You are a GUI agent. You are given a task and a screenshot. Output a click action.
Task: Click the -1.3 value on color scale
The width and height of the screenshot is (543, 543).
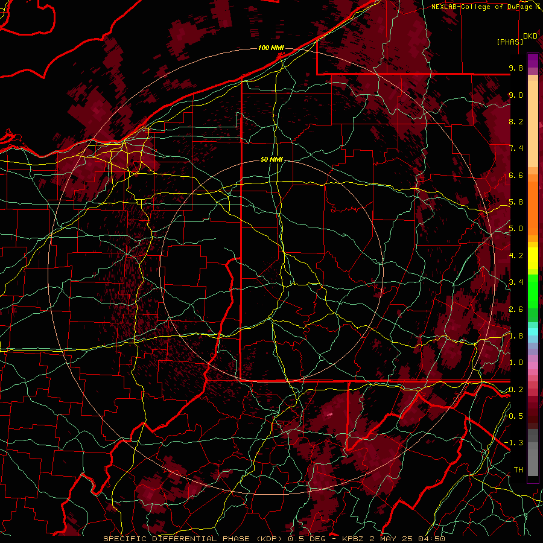[514, 443]
